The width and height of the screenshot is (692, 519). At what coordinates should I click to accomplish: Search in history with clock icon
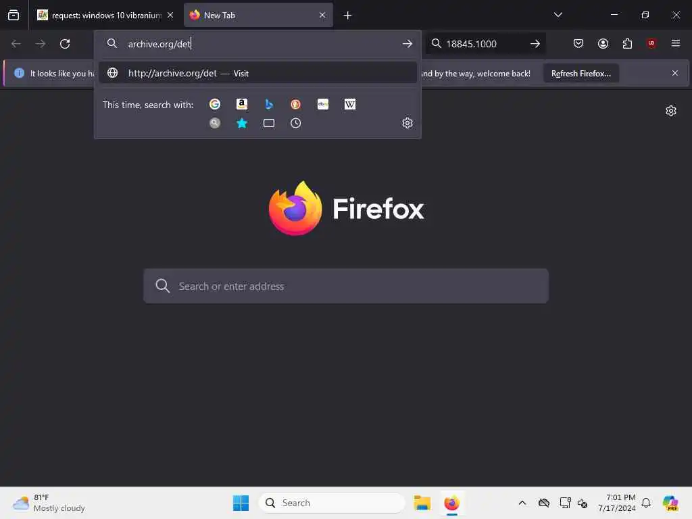point(296,123)
